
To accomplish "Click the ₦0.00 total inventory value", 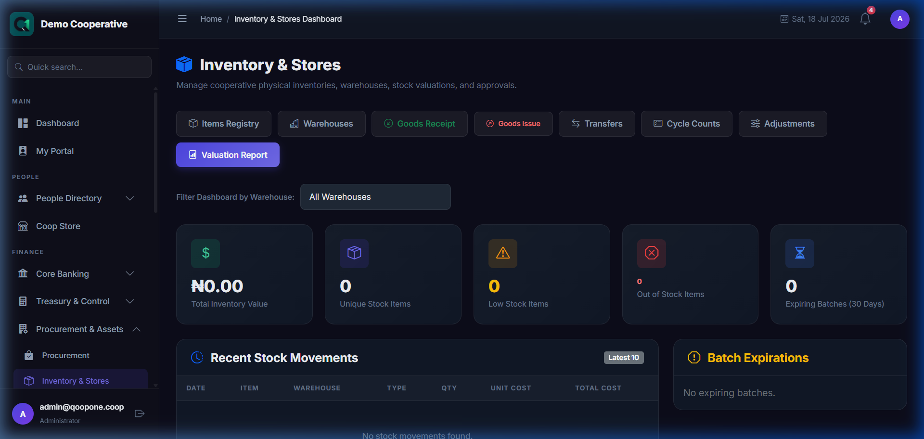I will pos(217,286).
